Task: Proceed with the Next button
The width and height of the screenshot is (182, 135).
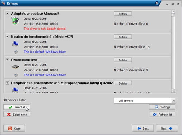Action: click(x=167, y=128)
